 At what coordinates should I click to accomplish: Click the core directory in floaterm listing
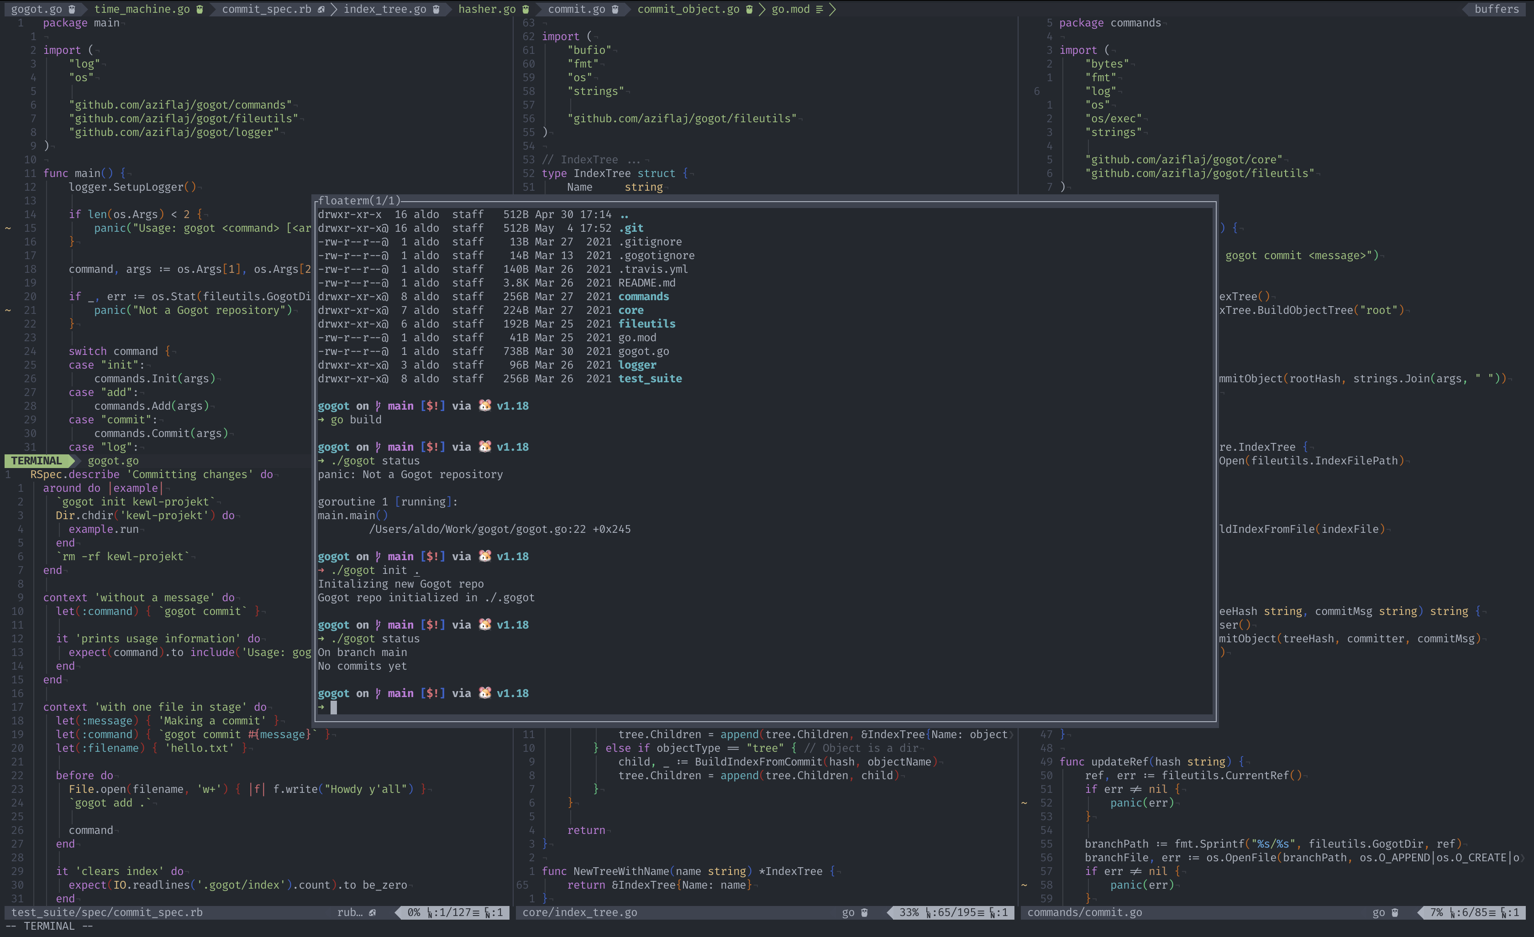630,310
